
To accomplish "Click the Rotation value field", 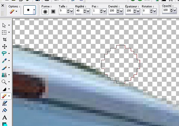I will [x=146, y=11].
